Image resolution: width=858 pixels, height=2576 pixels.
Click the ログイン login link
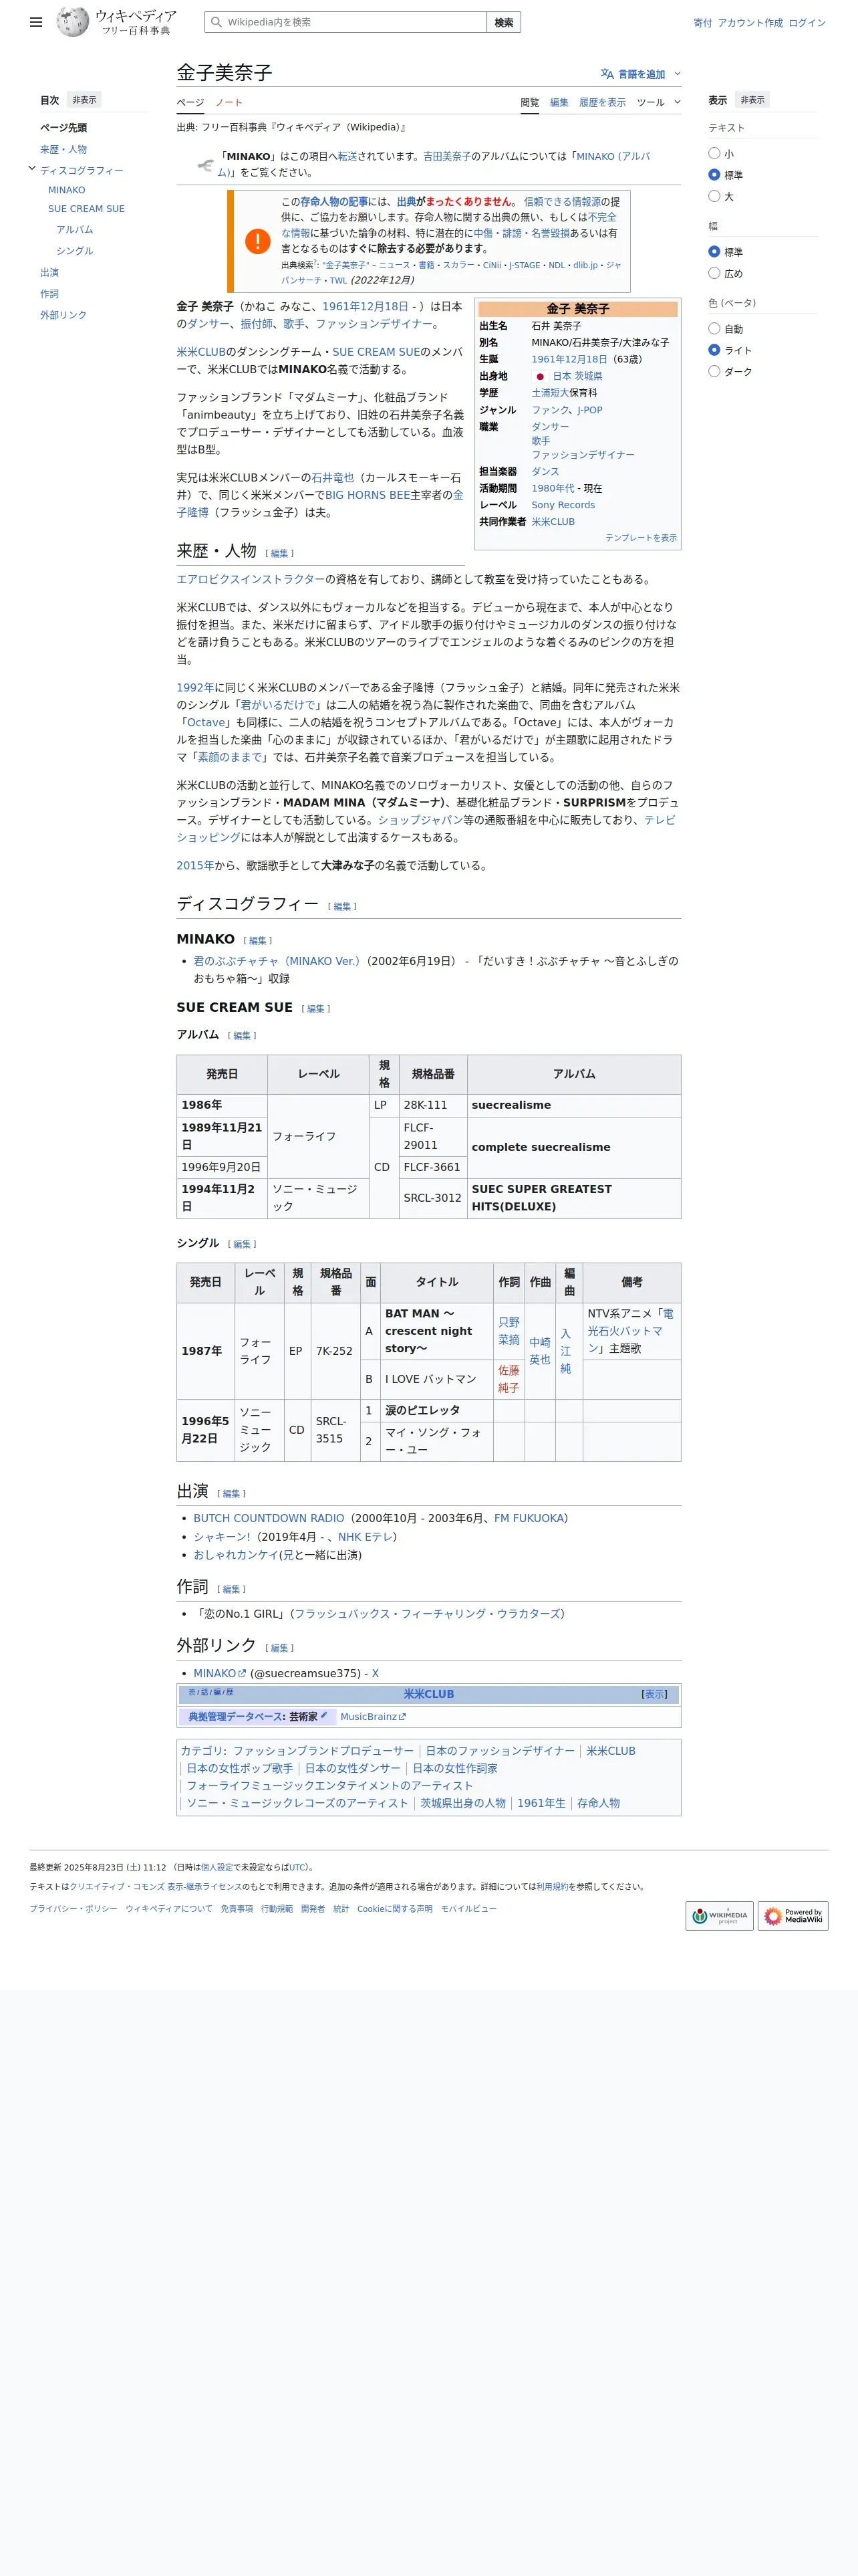[x=807, y=23]
